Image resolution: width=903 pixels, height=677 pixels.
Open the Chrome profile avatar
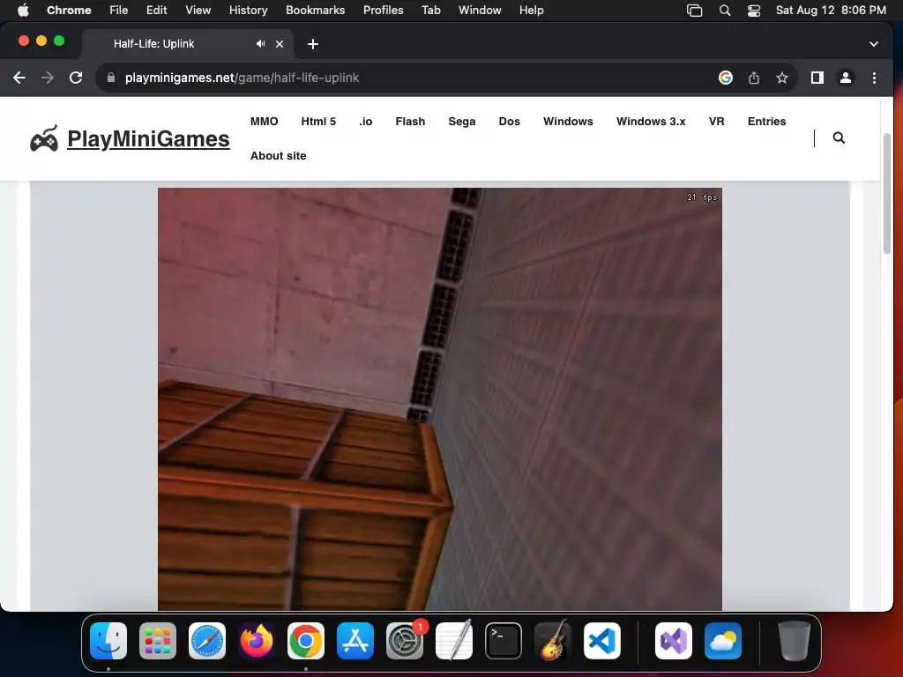pyautogui.click(x=846, y=78)
